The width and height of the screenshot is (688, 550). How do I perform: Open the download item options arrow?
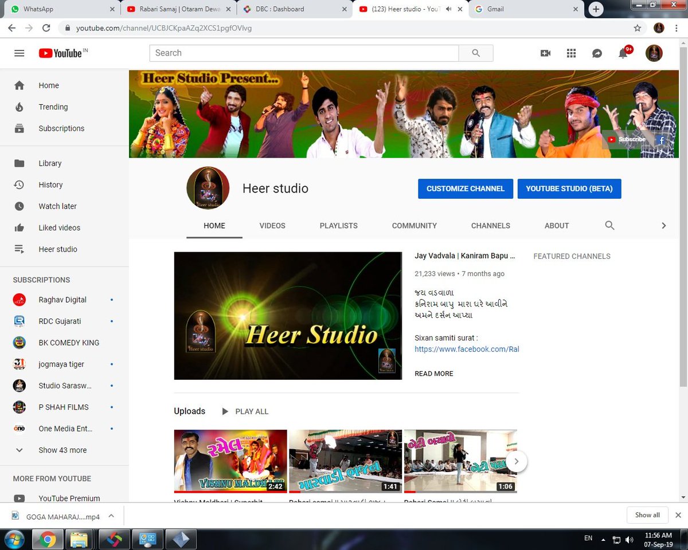(111, 516)
